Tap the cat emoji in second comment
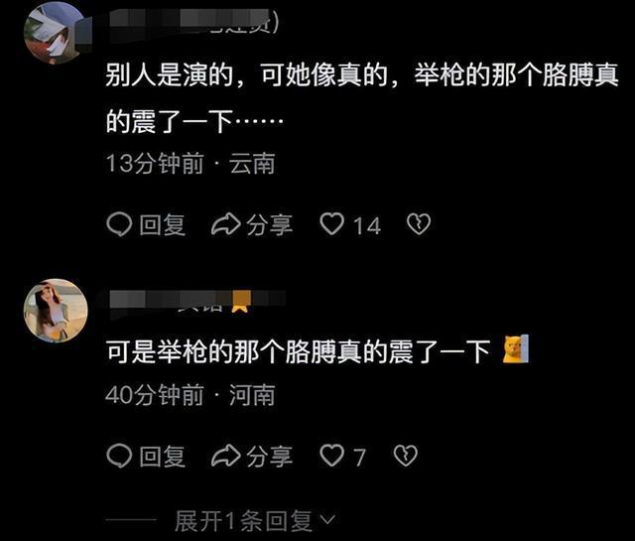 pos(516,348)
